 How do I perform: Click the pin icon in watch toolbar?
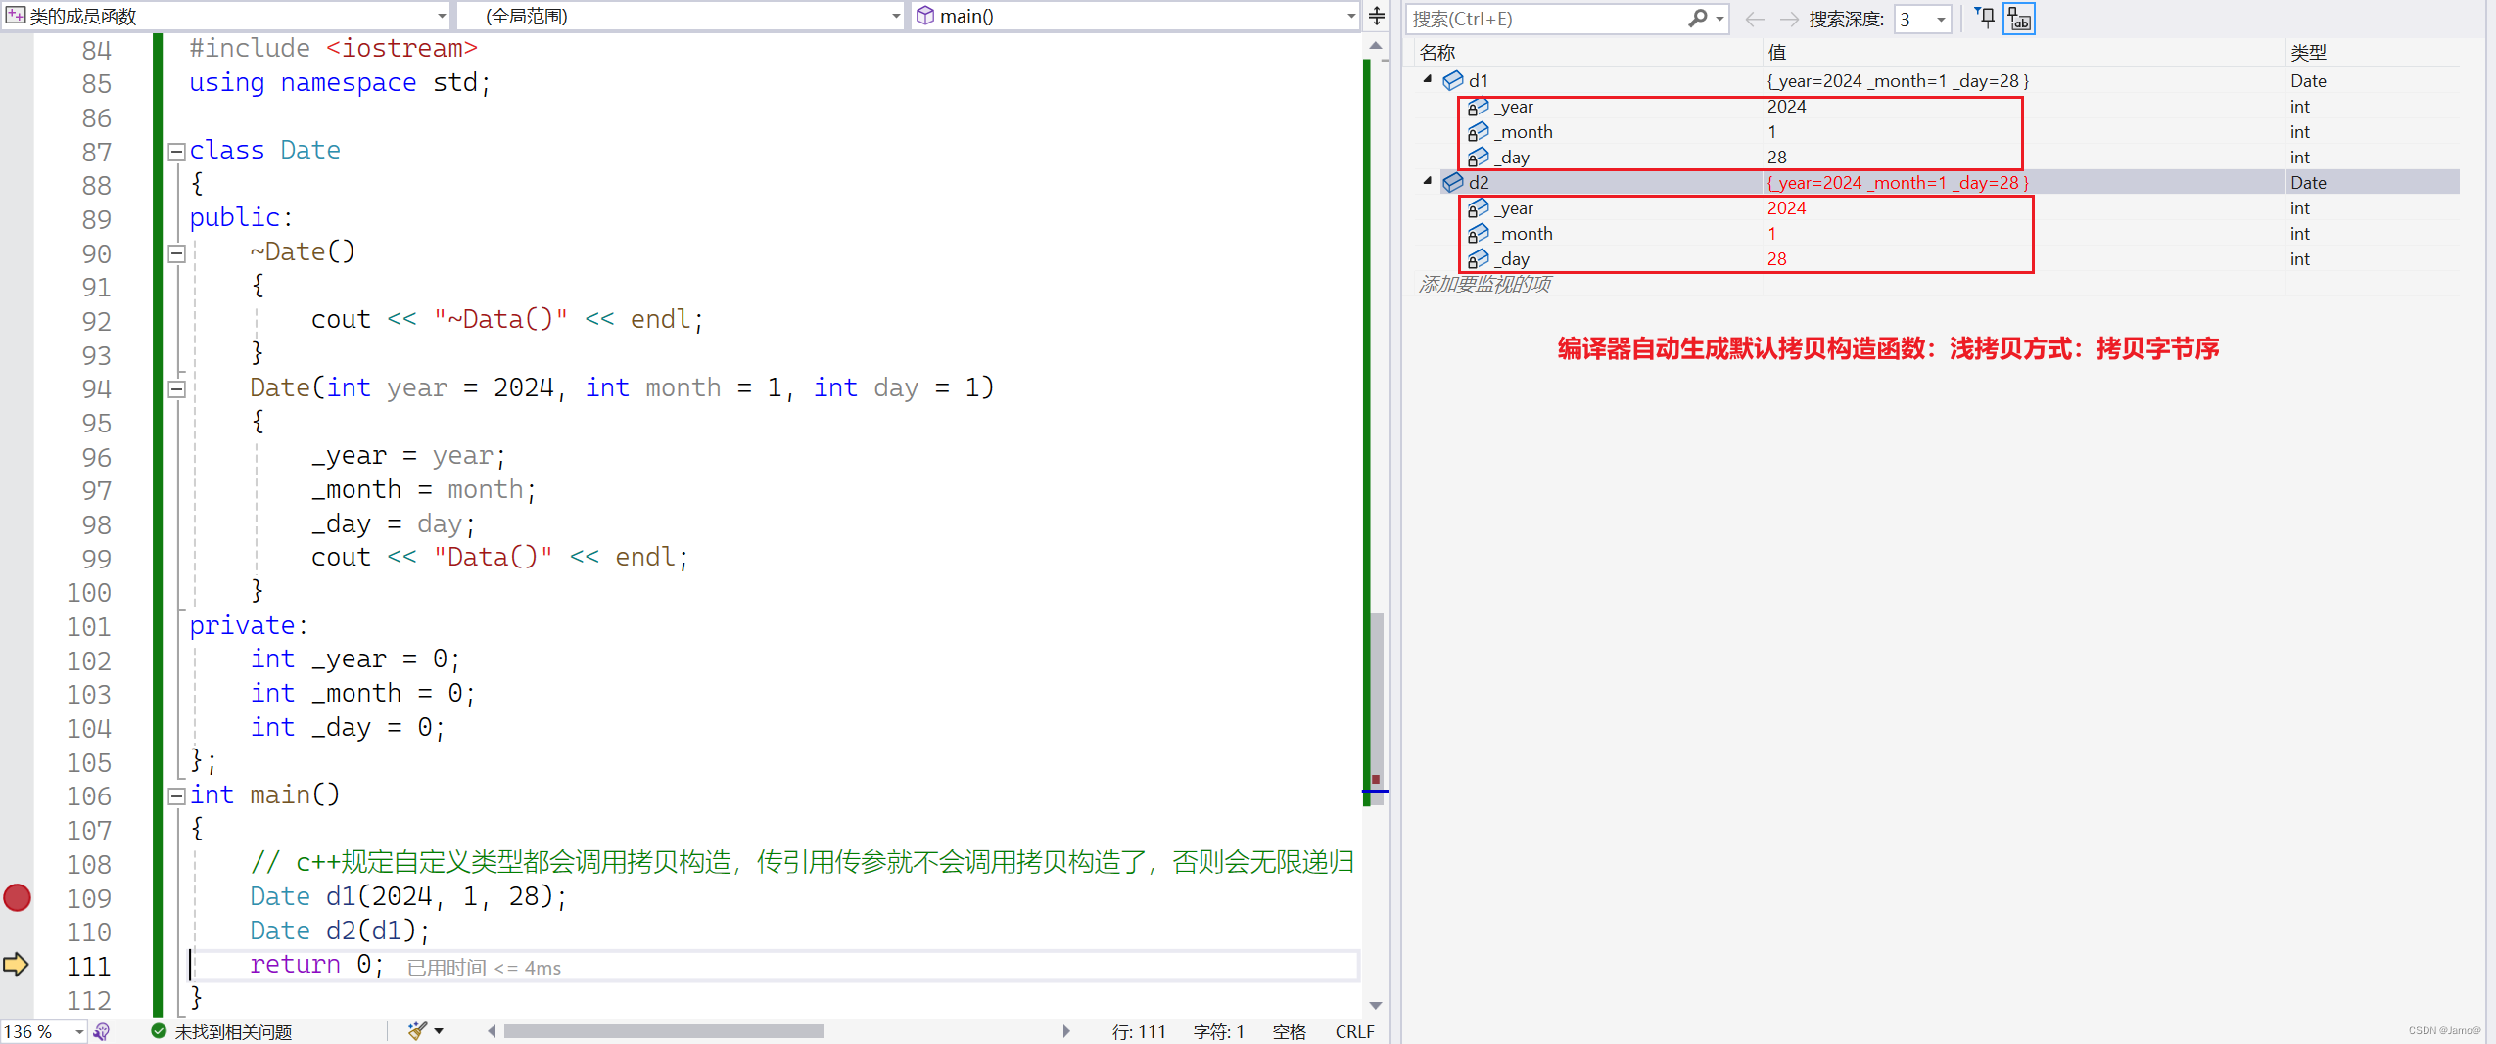1985,18
